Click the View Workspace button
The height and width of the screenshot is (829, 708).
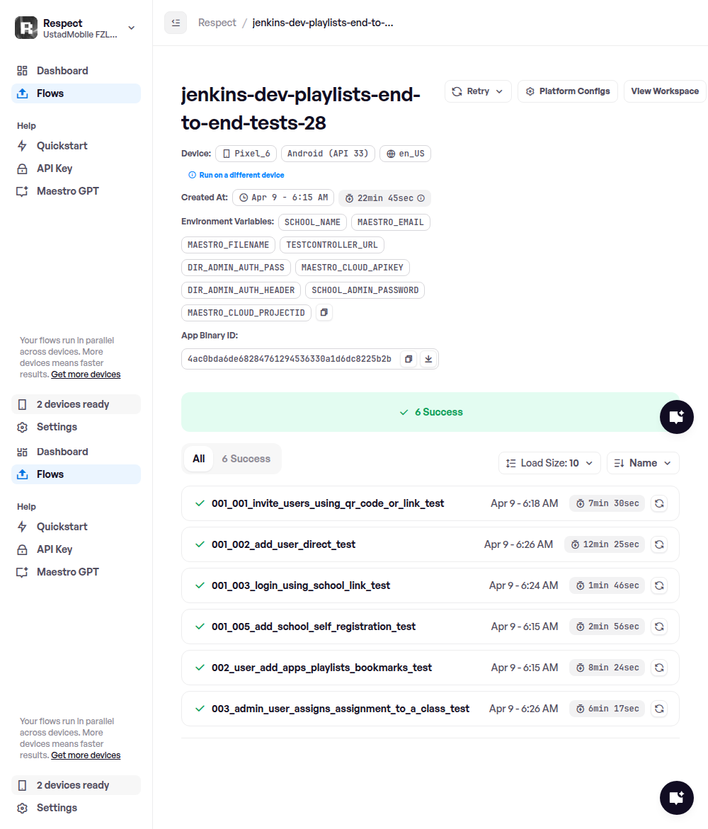click(664, 91)
